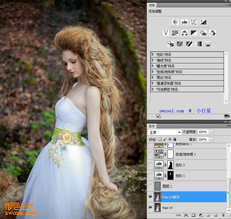231x219 pixels.
Task: Click the 色阶 1 layer mask thumbnail
Action: [170, 175]
